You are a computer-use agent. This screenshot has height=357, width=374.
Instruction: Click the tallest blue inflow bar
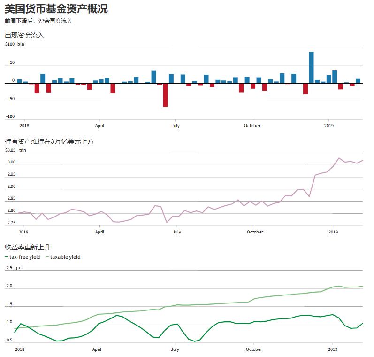point(311,67)
